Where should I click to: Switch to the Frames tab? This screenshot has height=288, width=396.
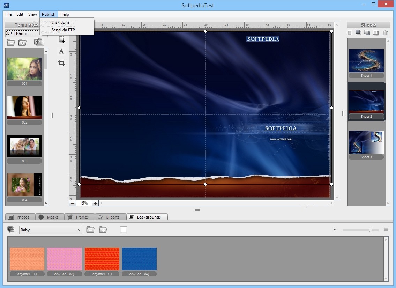coord(80,217)
